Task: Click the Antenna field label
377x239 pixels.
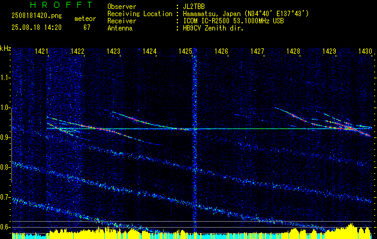Action: [x=120, y=28]
